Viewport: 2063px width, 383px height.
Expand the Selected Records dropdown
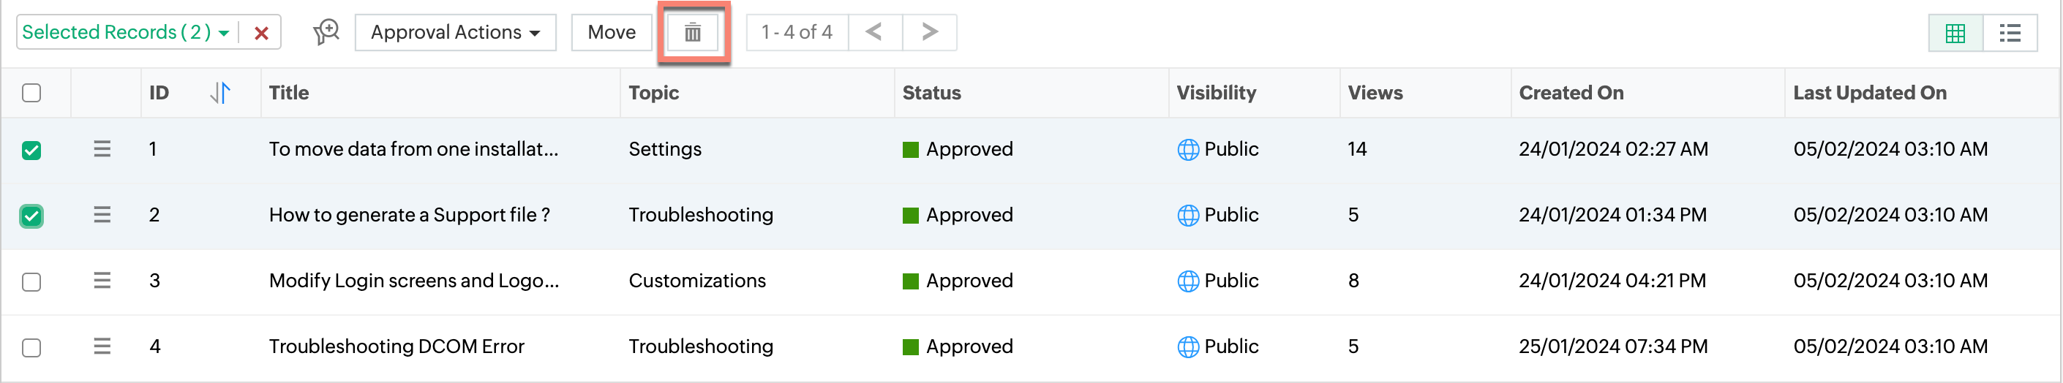223,33
